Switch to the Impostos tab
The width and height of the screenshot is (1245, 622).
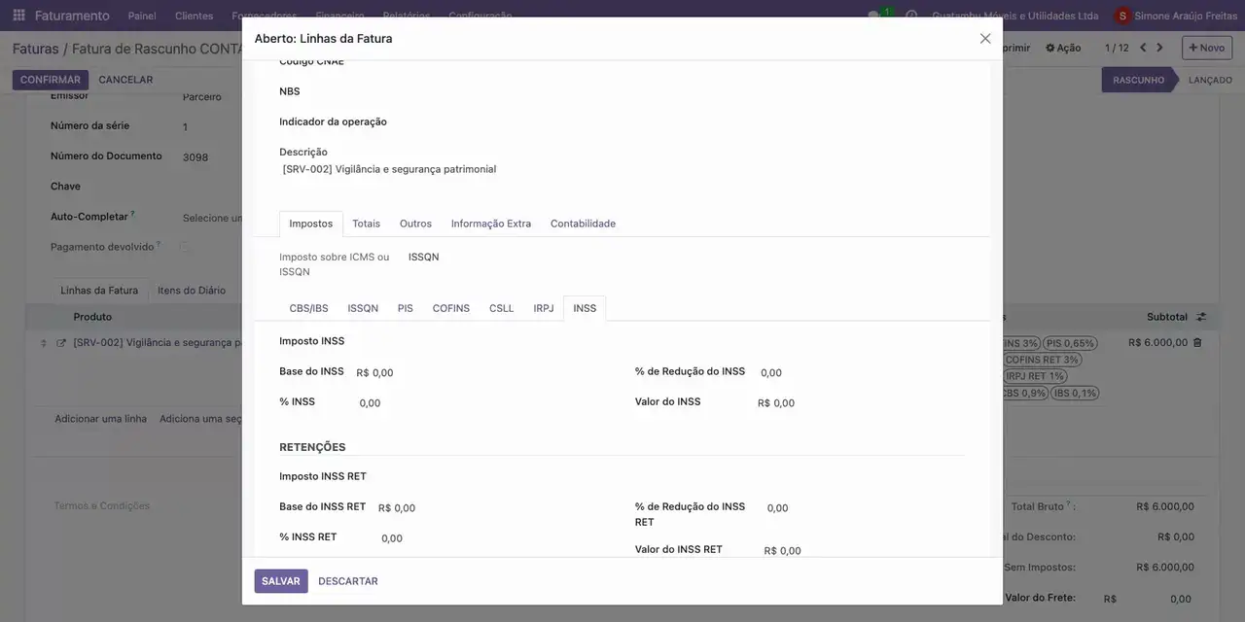pyautogui.click(x=311, y=224)
